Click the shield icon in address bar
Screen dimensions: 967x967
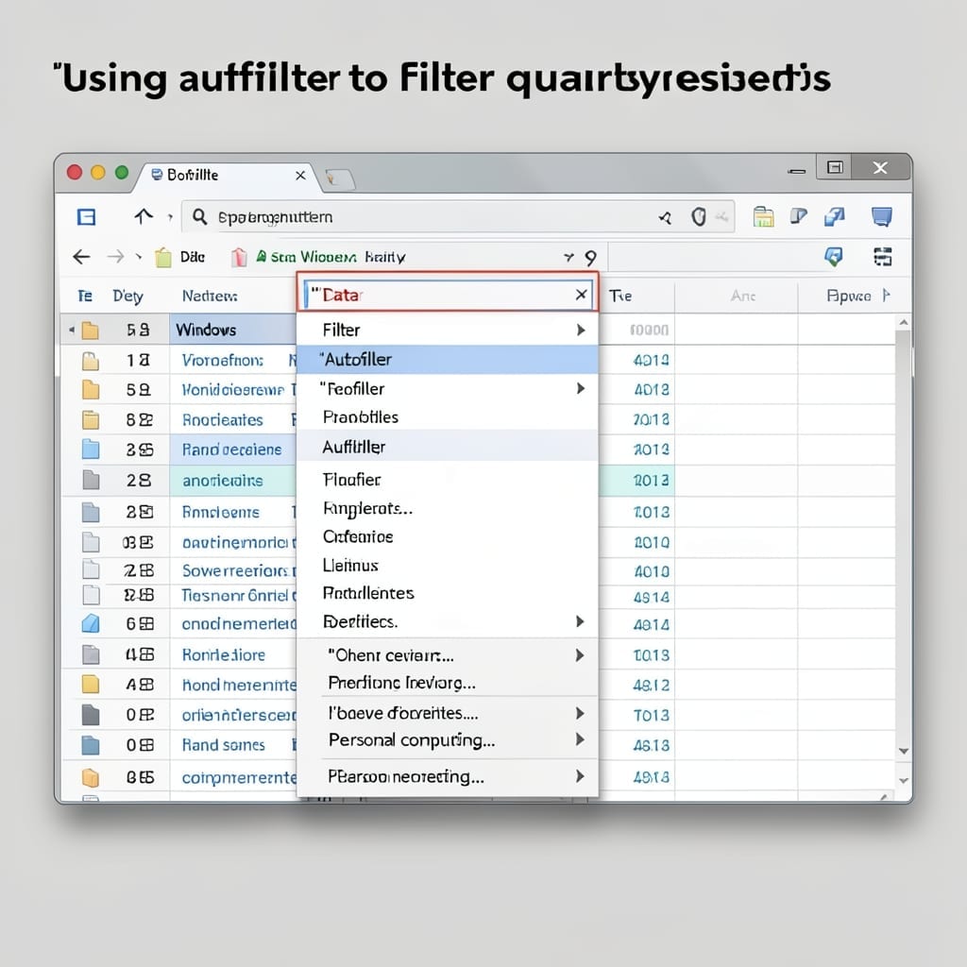coord(698,216)
